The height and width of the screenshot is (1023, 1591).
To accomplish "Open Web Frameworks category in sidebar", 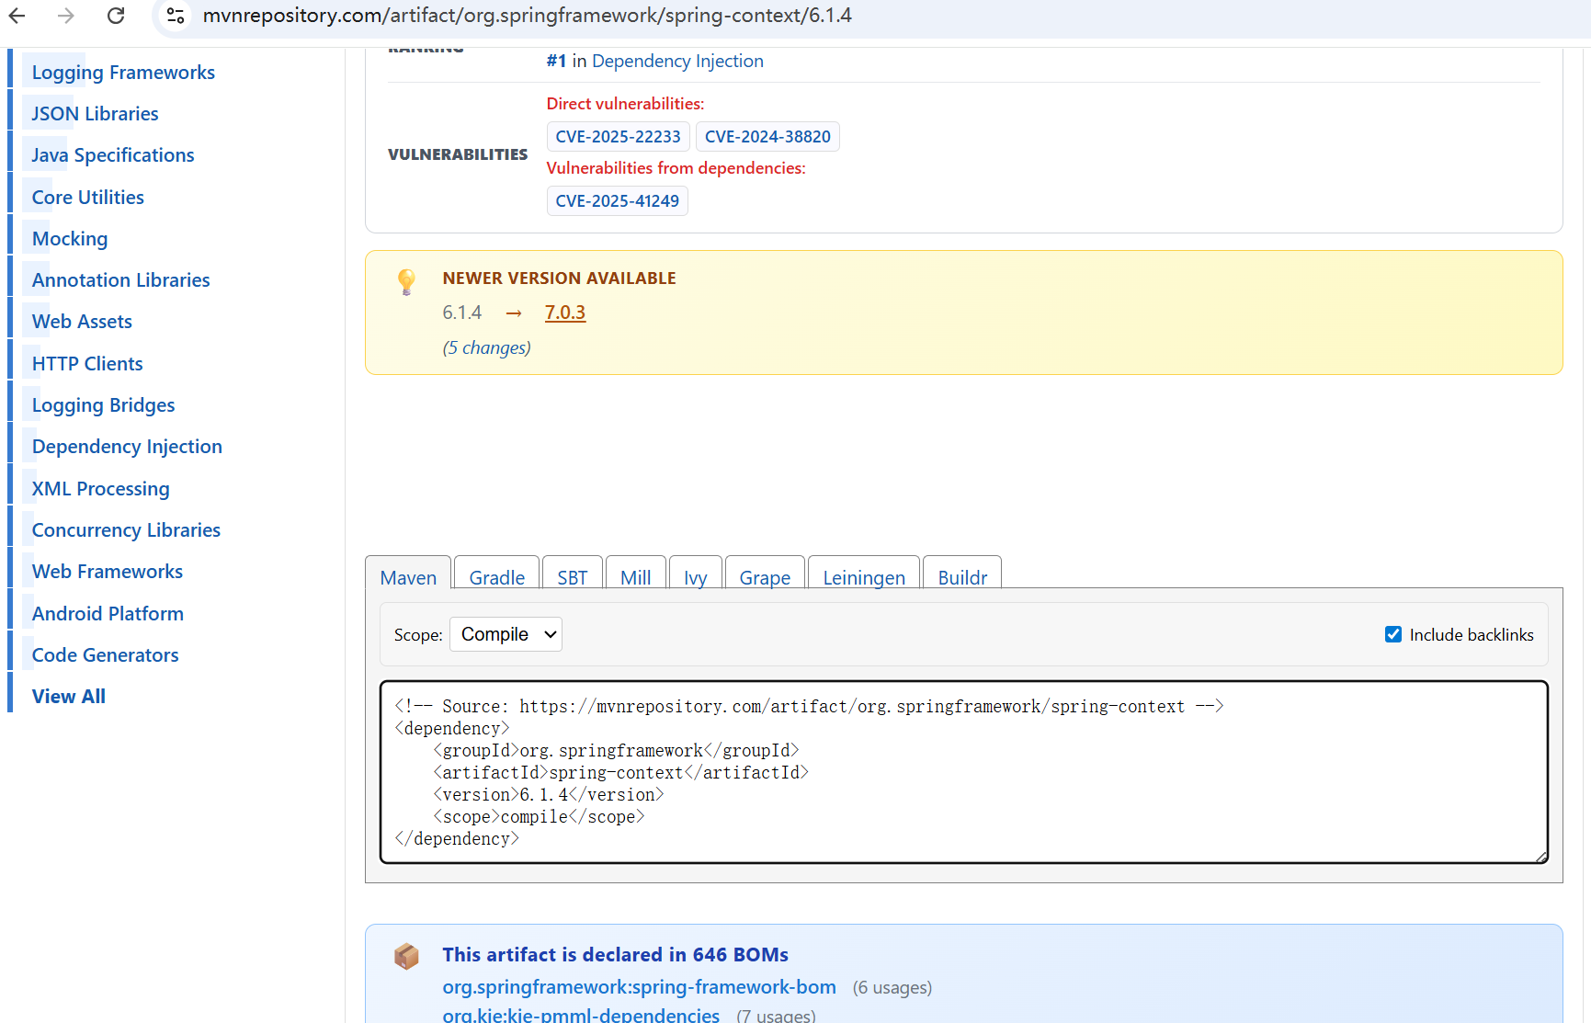I will coord(108,572).
